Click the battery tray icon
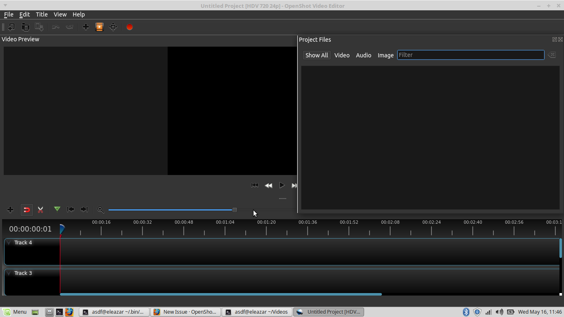The image size is (564, 317). pos(510,312)
